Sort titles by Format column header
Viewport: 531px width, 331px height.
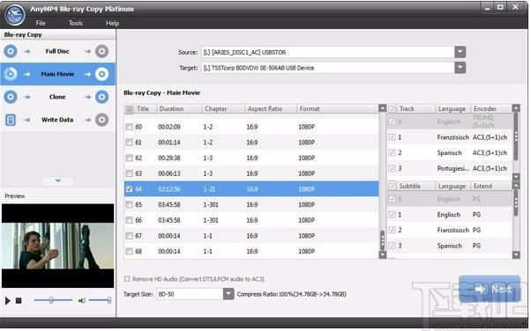(337, 109)
